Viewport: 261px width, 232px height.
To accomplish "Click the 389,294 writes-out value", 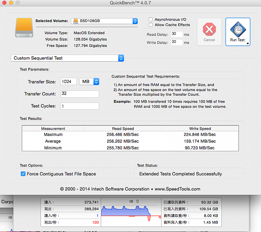I will point(91,209).
